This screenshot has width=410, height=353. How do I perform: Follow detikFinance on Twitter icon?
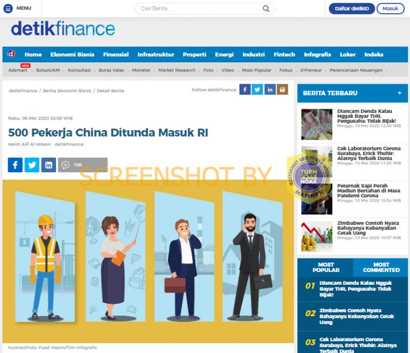tap(257, 90)
